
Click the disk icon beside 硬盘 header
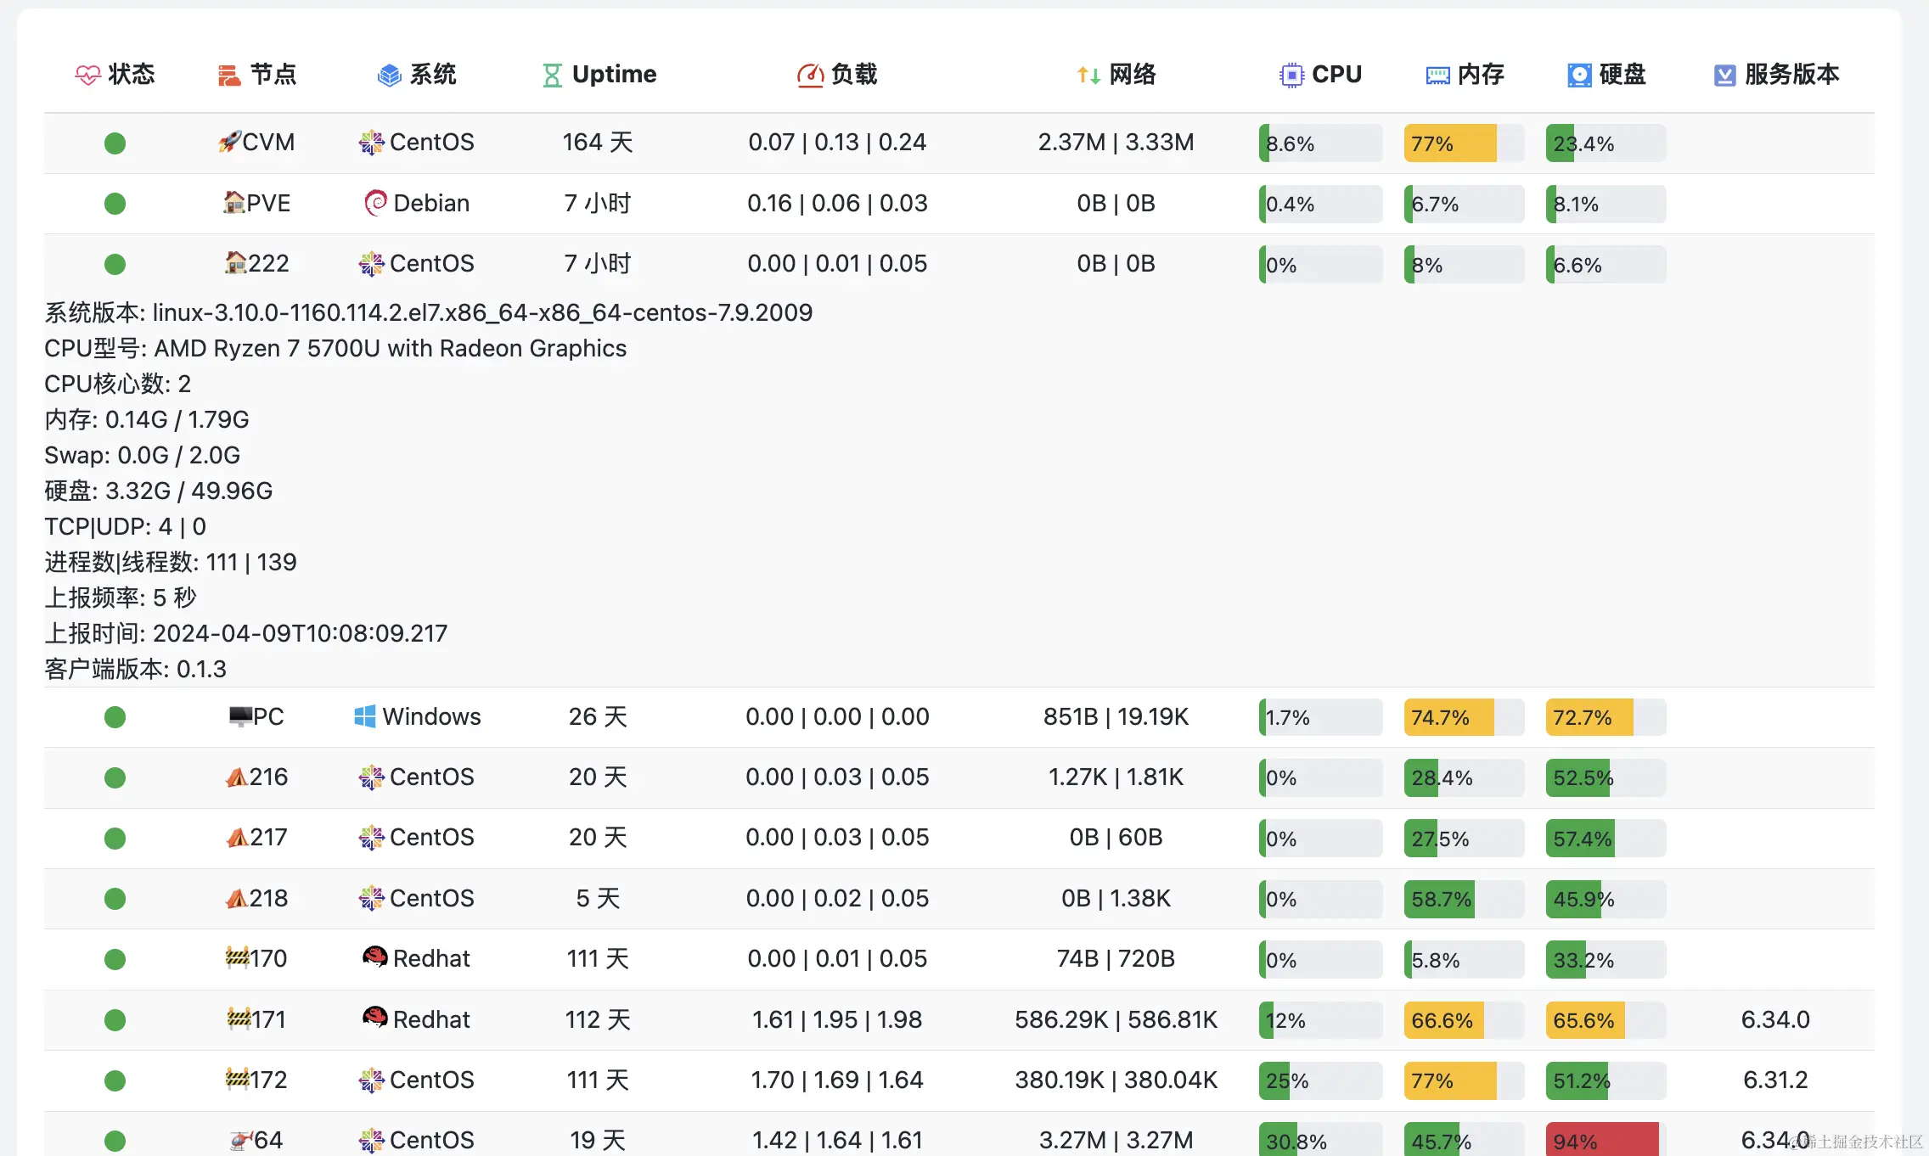pos(1578,76)
